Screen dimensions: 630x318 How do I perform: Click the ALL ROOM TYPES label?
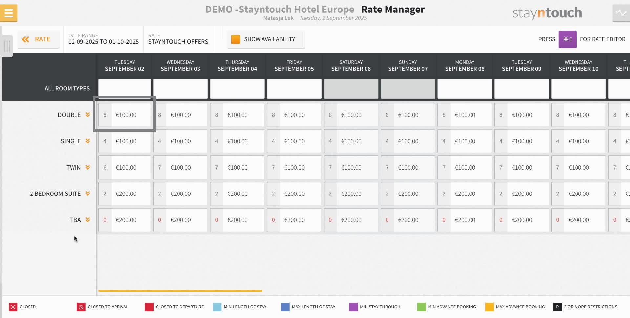(67, 88)
